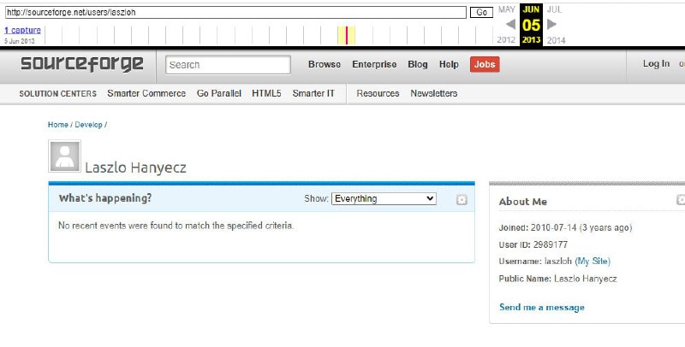Focus the SourceForge Search box
Viewport: 685px width, 347px height.
pyautogui.click(x=228, y=65)
